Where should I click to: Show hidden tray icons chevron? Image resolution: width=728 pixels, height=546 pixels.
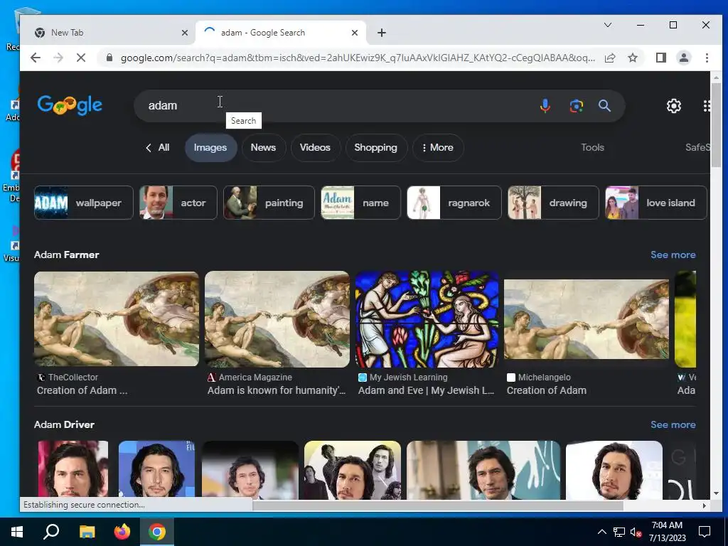pos(601,532)
